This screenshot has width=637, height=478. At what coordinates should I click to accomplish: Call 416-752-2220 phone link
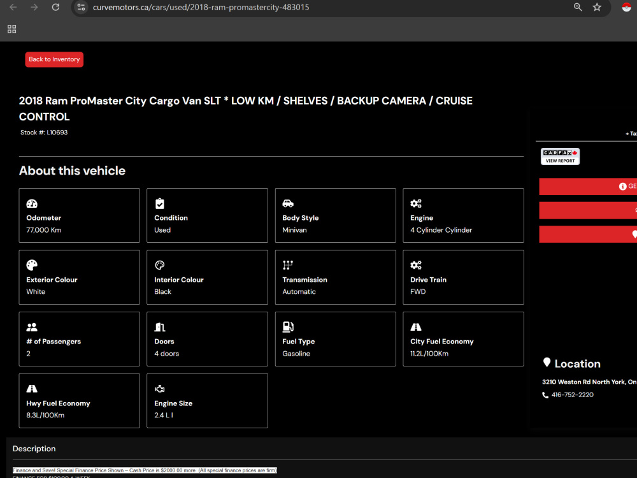click(x=573, y=395)
